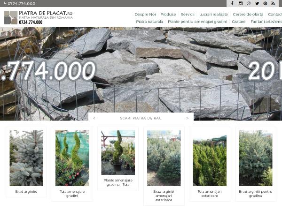Open the Twitter social icon
Screen dimensions: 282x211
tap(257, 3)
